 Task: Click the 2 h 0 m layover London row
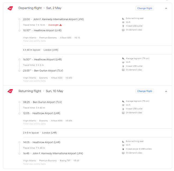coord(41,133)
